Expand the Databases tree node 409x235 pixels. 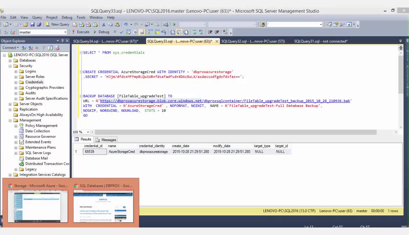10,60
